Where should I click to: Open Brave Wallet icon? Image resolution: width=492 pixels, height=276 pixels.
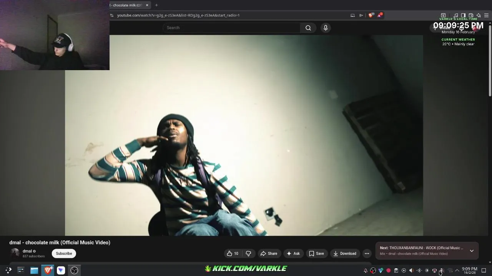(471, 15)
